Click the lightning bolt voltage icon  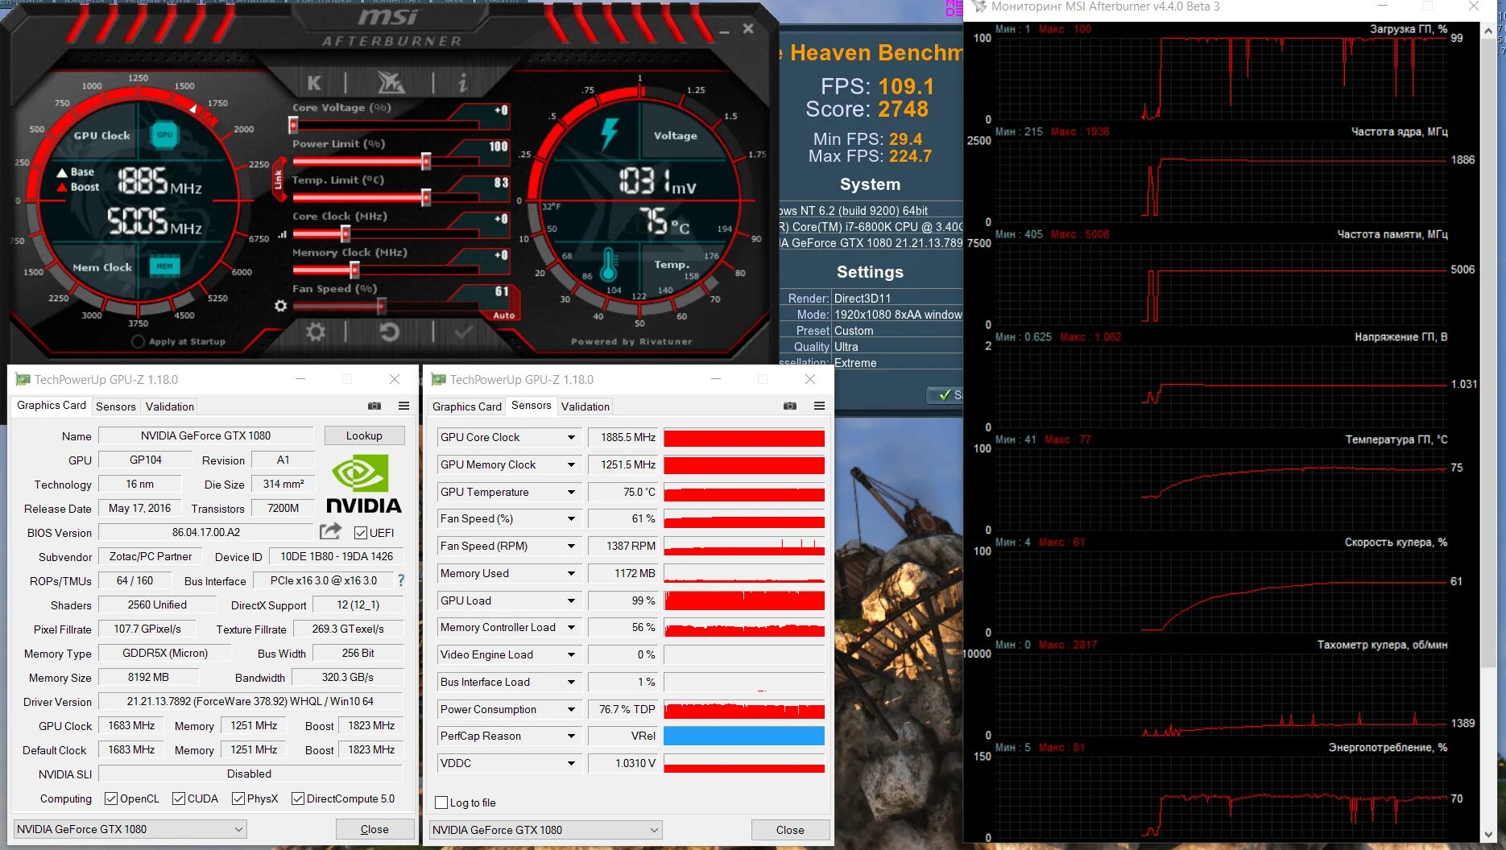(x=609, y=134)
